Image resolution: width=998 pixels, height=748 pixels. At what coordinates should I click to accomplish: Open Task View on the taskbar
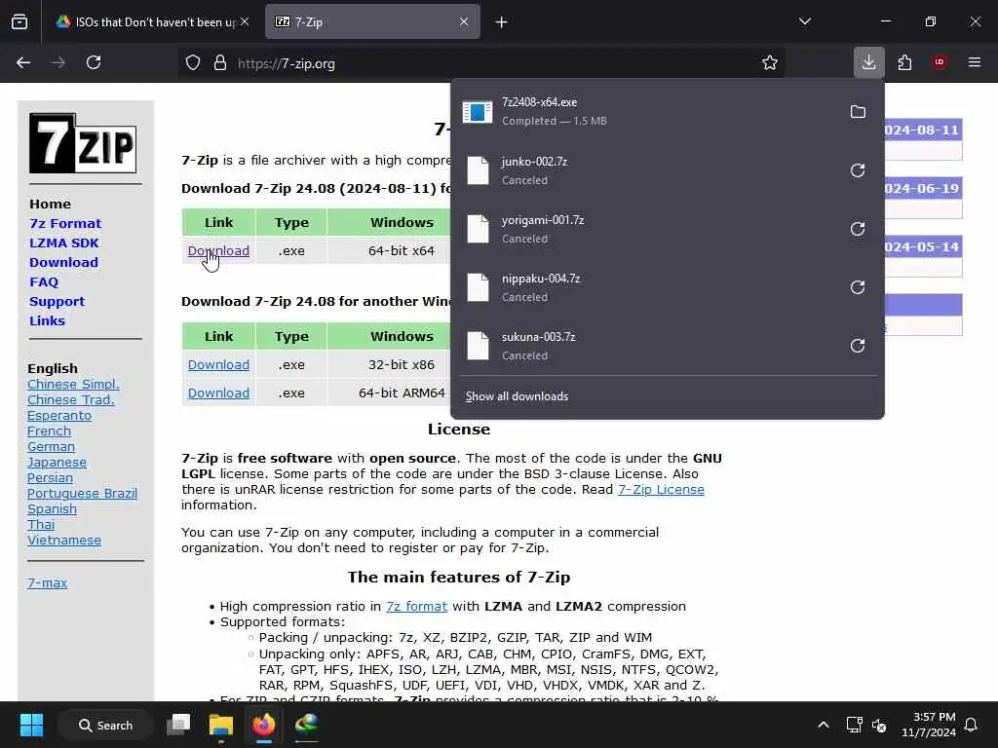pyautogui.click(x=178, y=725)
